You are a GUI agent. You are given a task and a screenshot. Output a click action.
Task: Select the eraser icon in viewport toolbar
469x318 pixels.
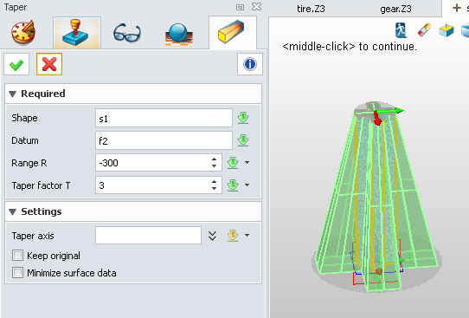(424, 30)
